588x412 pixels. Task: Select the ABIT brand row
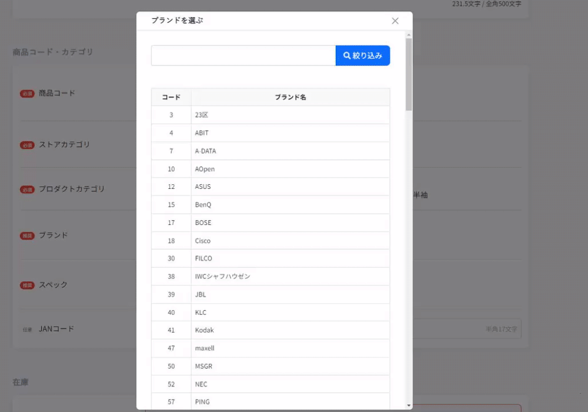pos(270,133)
